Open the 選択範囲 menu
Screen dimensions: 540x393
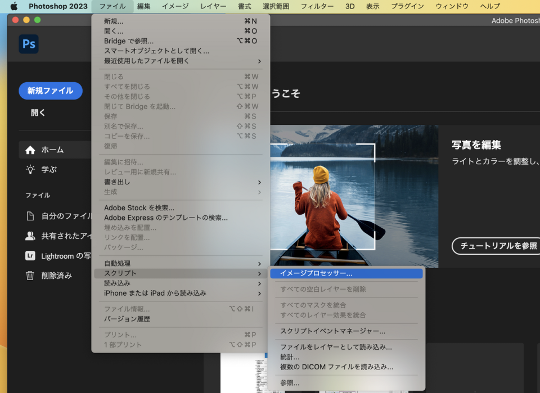pyautogui.click(x=276, y=6)
